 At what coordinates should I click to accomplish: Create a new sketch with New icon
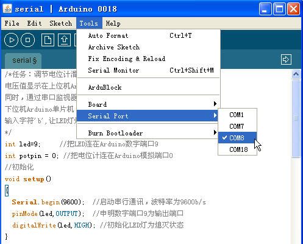(x=48, y=40)
